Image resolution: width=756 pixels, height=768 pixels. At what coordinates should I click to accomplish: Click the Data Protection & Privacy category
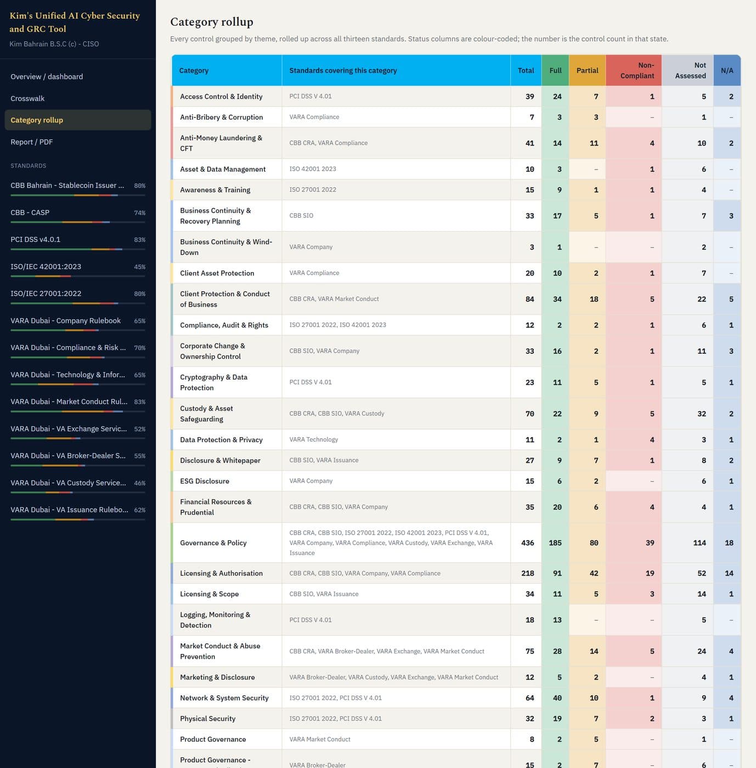click(x=222, y=440)
